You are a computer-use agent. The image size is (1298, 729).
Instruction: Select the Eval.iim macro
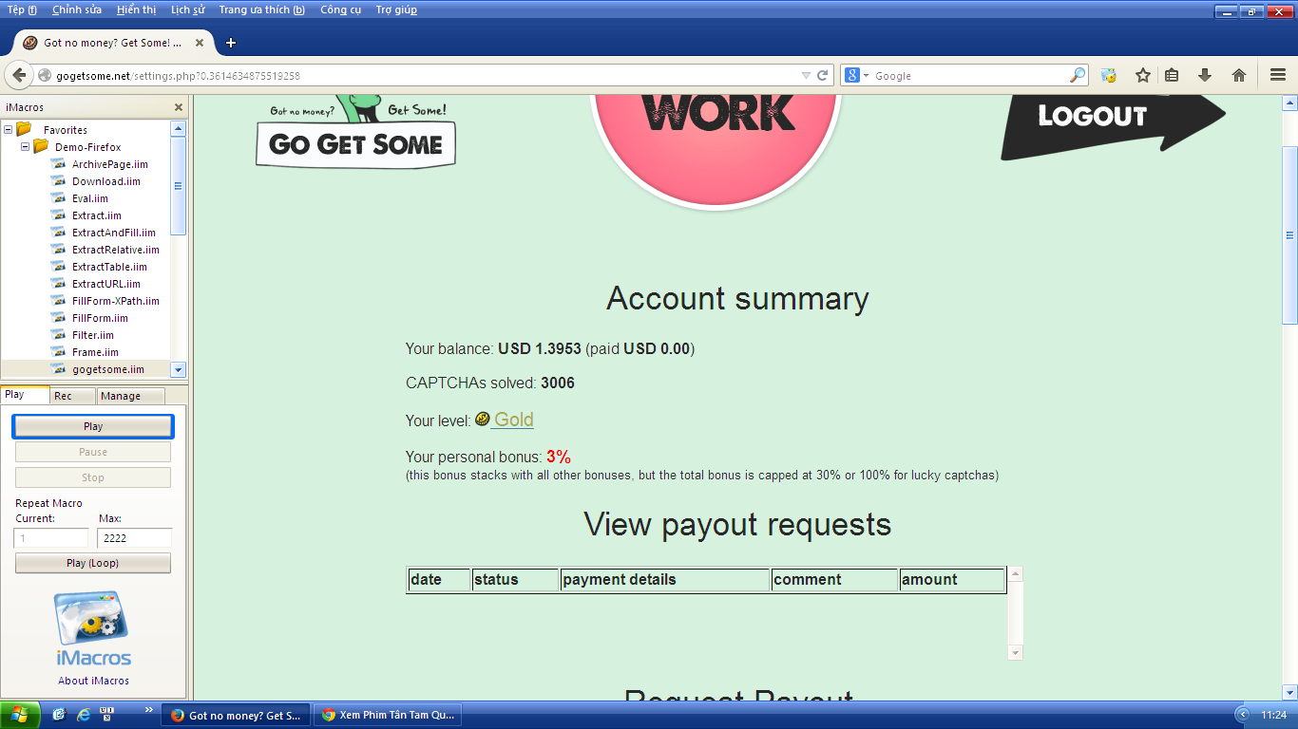[90, 198]
